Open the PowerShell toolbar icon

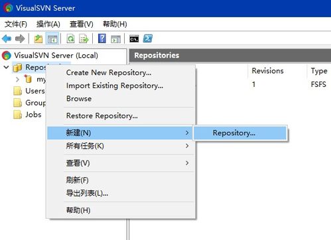click(148, 38)
